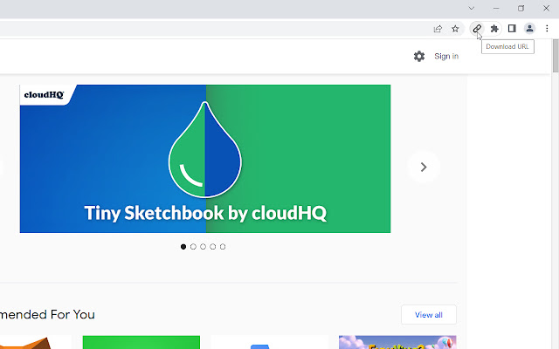The image size is (559, 349).
Task: Open the Chrome profile avatar menu
Action: pos(529,29)
